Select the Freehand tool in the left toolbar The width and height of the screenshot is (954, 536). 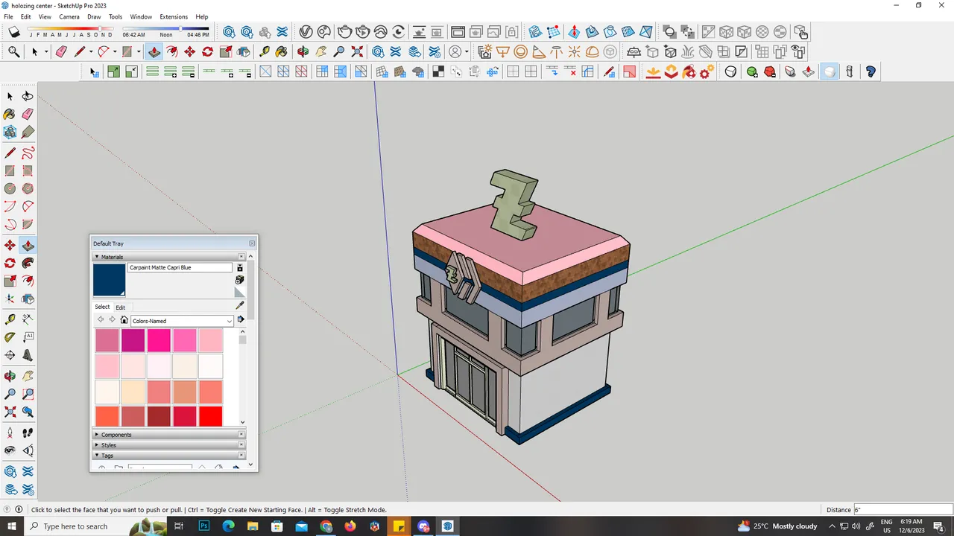coord(28,153)
